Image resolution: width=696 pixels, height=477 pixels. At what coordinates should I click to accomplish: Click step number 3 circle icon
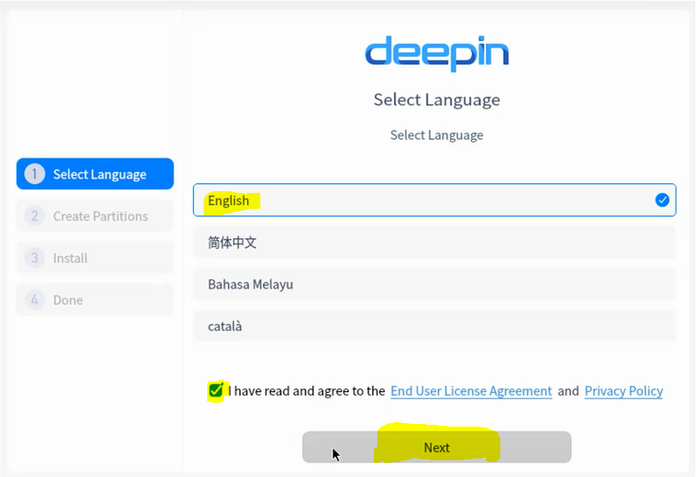click(35, 258)
